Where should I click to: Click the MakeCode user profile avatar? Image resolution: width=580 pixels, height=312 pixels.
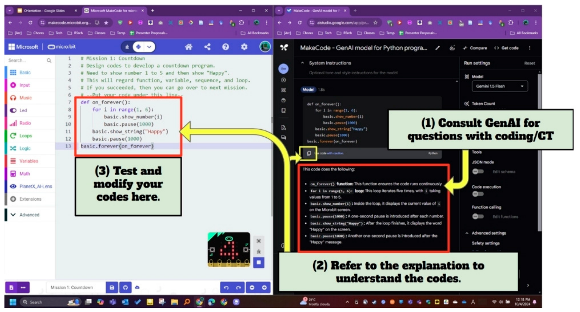[265, 47]
